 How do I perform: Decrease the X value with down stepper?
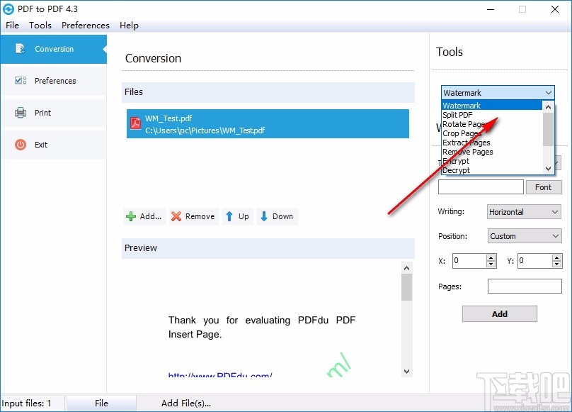click(x=491, y=265)
